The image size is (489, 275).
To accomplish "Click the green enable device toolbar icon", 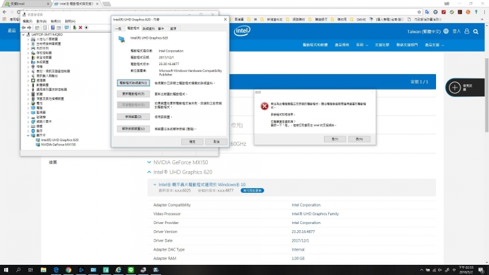I will [75, 28].
